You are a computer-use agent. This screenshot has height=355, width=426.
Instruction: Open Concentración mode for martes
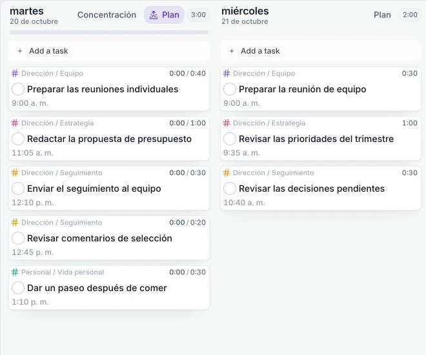107,15
